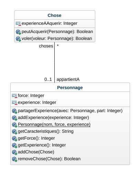The image size is (140, 175).
Task: Click the gear icon beside the Personnage constructor
Action: pos(14,125)
